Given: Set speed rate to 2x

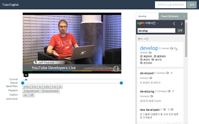Looking at the screenshot, I should pos(60,86).
